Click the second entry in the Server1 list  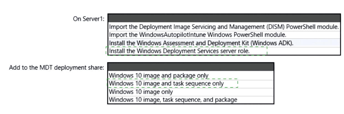(x=198, y=35)
